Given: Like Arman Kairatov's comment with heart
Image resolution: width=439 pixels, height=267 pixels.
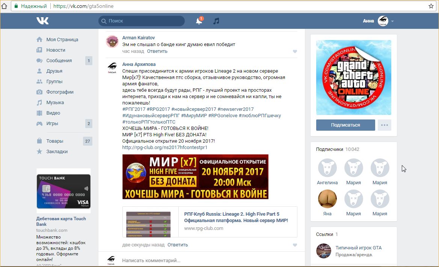Looking at the screenshot, I should 295,51.
